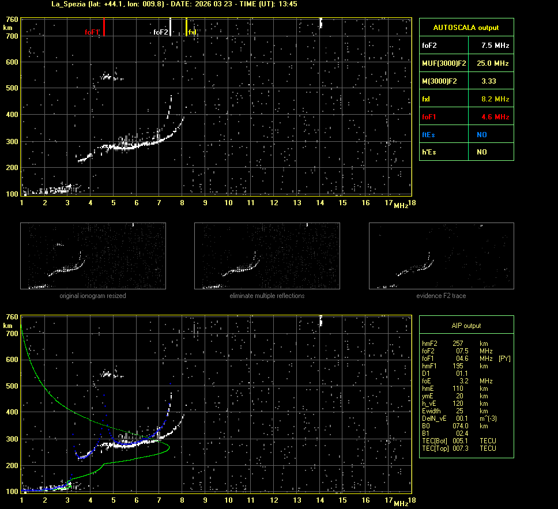Select the 'eliminate multiple reflections' thumbnail

267,256
